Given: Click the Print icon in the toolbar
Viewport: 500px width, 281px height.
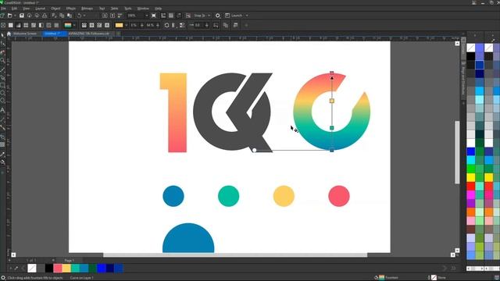Looking at the screenshot, I should pyautogui.click(x=45, y=16).
